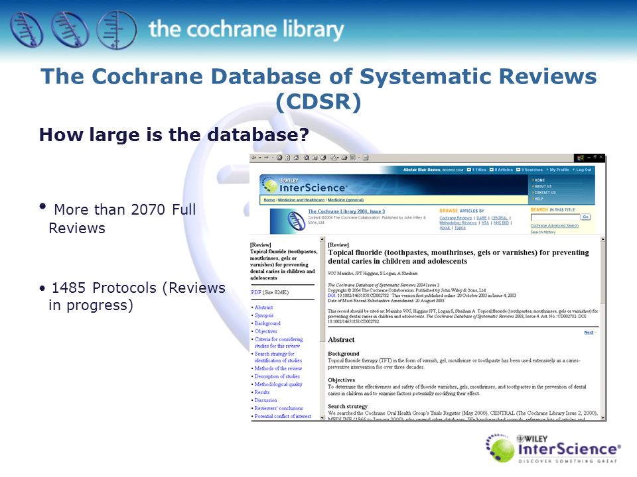This screenshot has width=637, height=477.
Task: Jump to the Synopsis section link
Action: coord(264,315)
